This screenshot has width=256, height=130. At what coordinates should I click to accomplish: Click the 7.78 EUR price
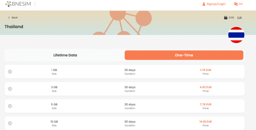point(205,104)
